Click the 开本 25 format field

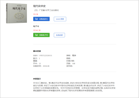(x=37, y=63)
